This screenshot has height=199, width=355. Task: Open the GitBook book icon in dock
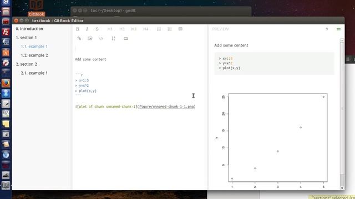(x=6, y=186)
